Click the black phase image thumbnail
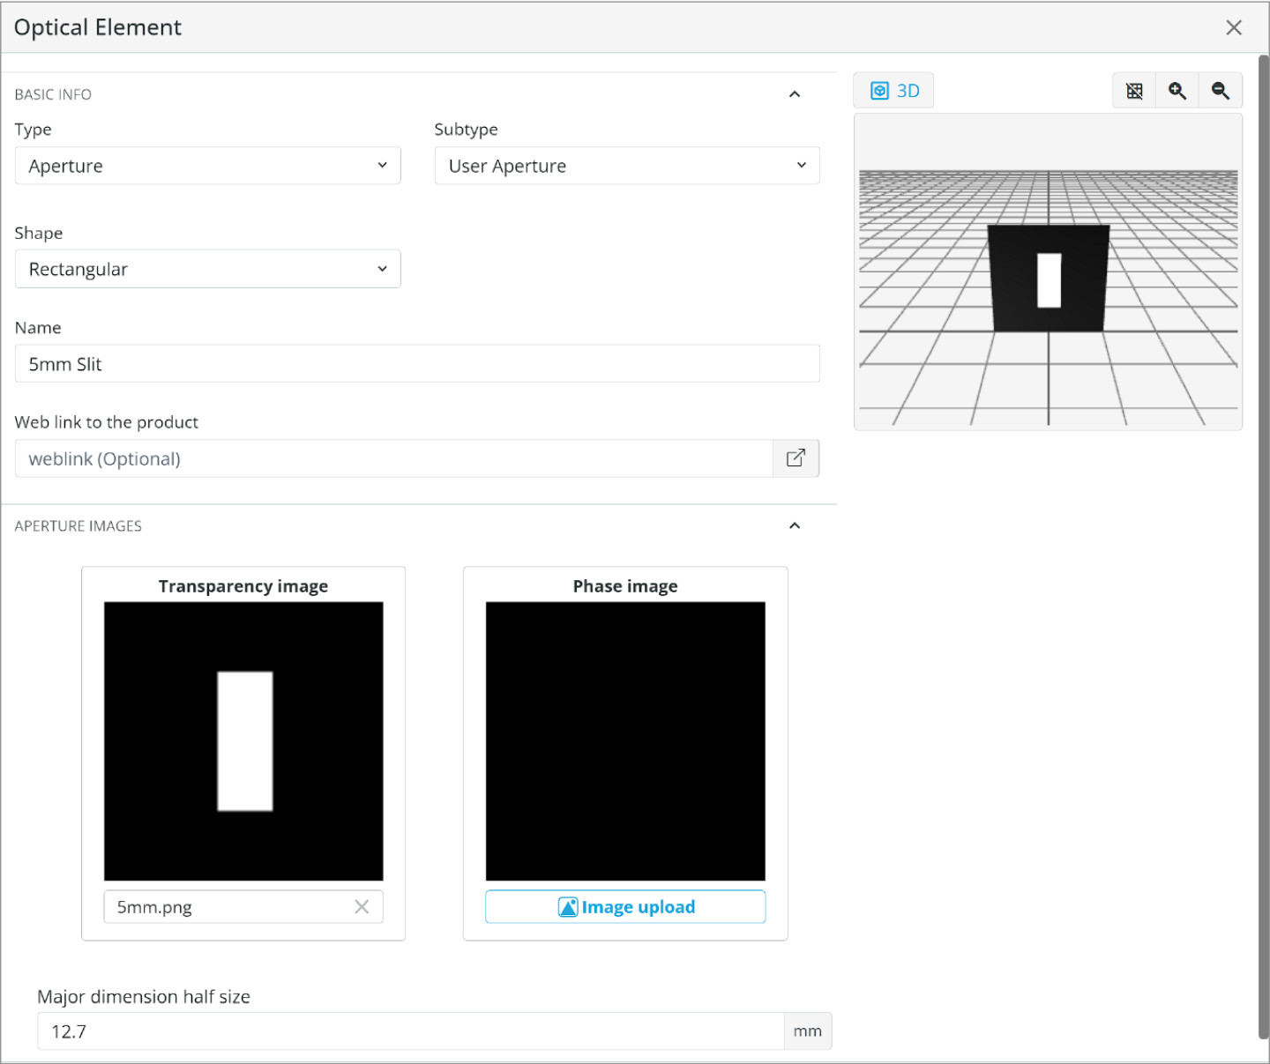 (625, 741)
